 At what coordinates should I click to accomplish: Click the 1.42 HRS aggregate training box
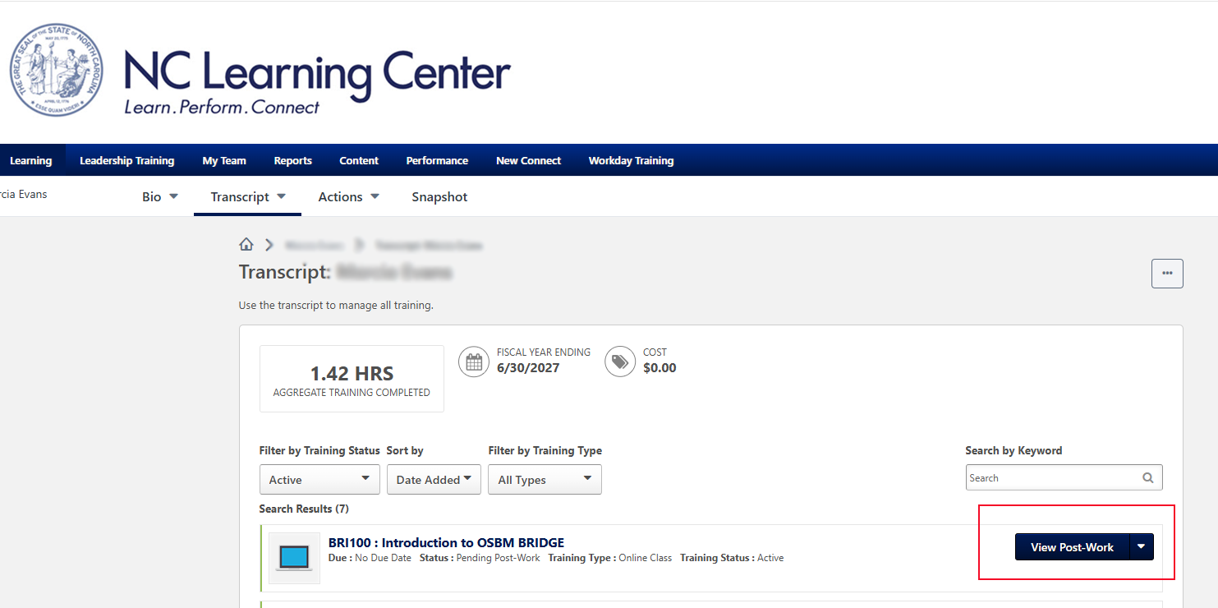click(x=352, y=379)
